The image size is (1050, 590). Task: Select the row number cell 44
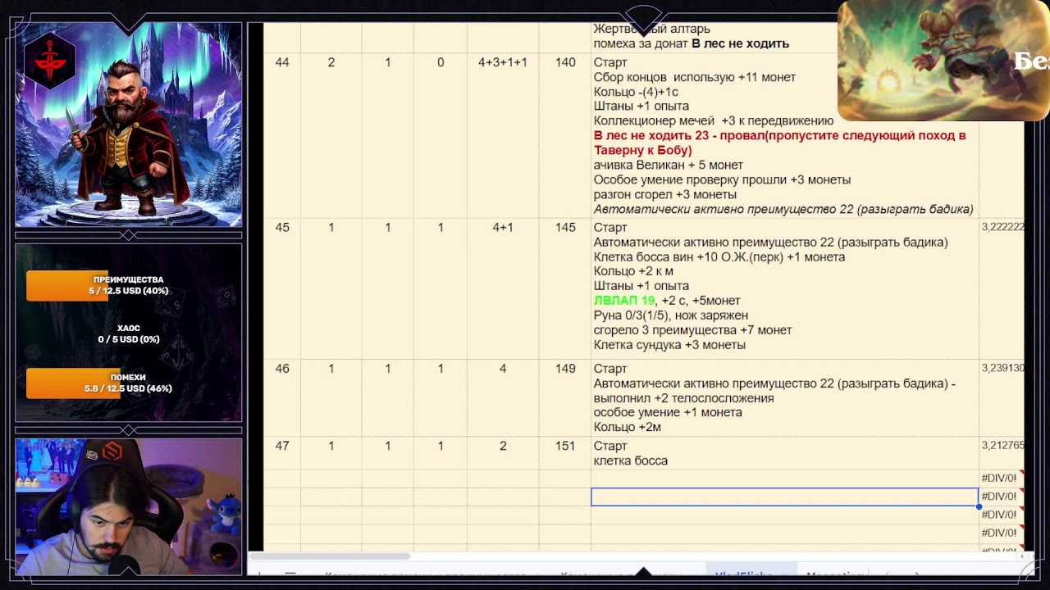point(282,135)
